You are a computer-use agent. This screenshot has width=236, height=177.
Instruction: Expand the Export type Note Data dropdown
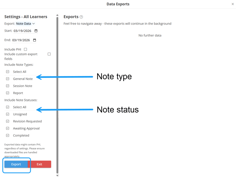point(25,24)
